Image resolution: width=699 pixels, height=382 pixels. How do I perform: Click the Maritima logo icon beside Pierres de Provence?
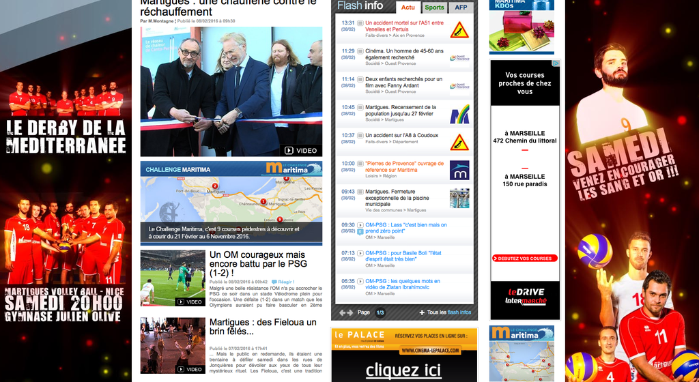tap(459, 170)
